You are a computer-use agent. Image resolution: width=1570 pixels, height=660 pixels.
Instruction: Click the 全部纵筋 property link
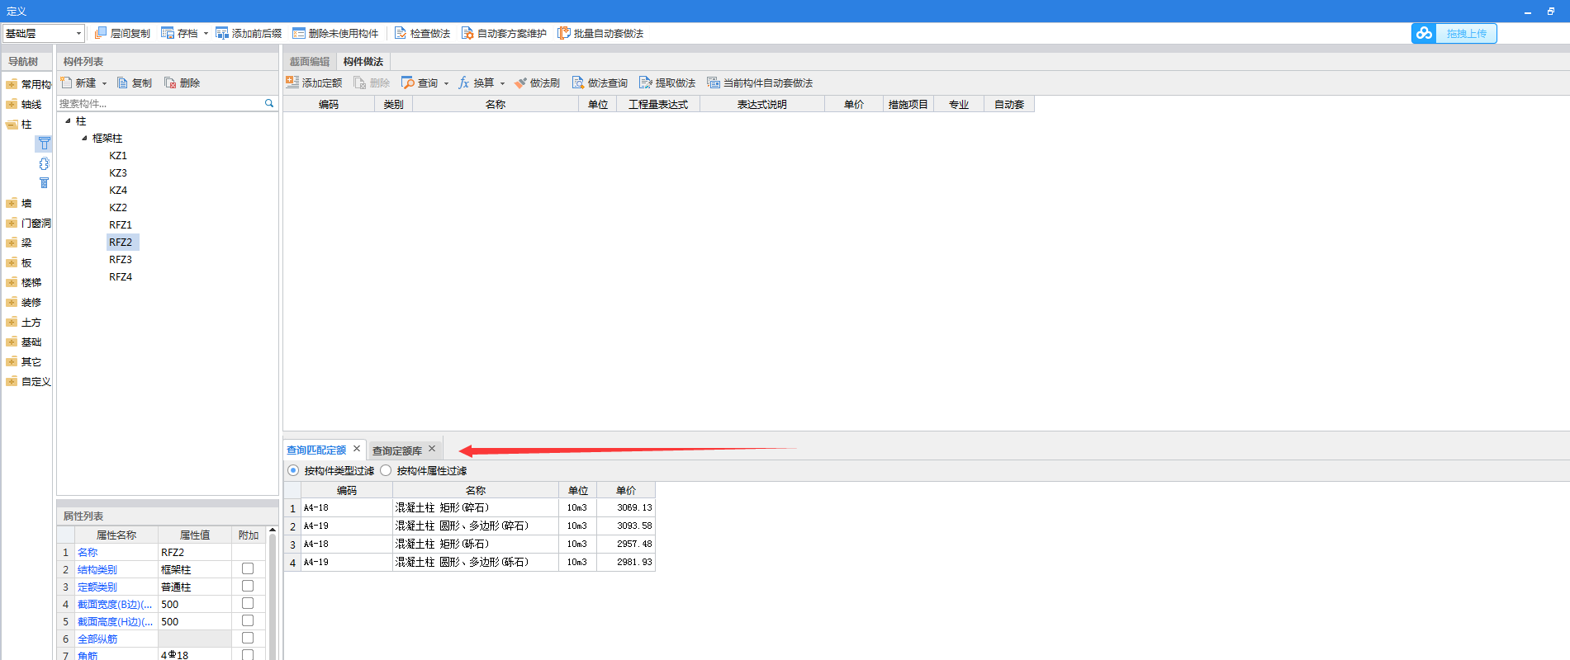pos(97,639)
